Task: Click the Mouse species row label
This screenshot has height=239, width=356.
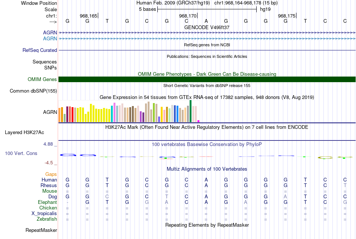Action: point(49,191)
